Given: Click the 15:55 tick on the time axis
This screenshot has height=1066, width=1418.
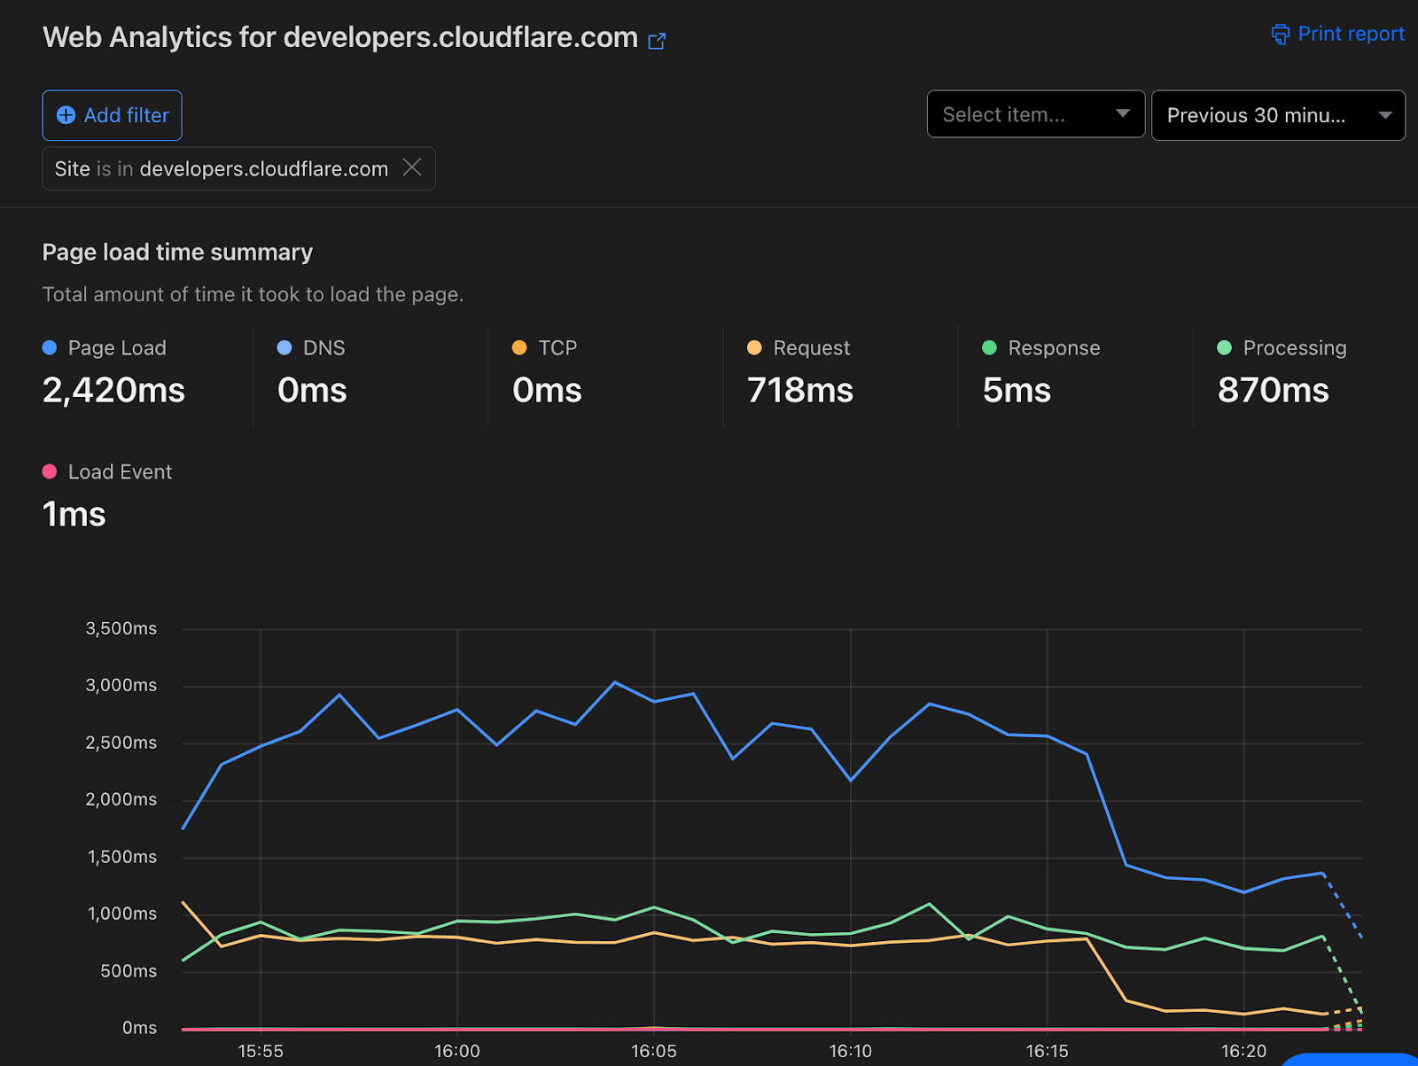Looking at the screenshot, I should coord(261,1051).
